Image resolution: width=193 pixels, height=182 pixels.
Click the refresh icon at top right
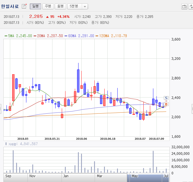tap(191, 7)
